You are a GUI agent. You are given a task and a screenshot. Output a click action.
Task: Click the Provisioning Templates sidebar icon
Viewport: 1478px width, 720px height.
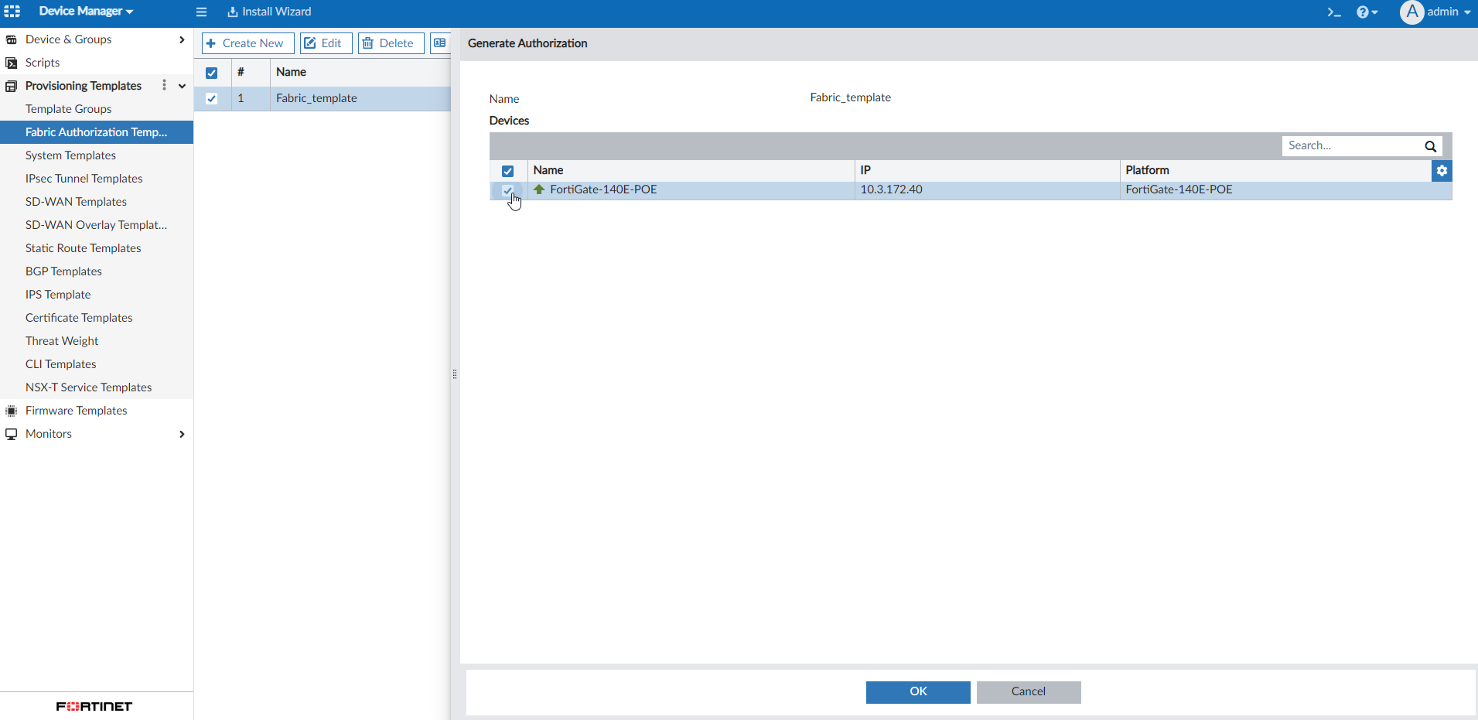pyautogui.click(x=12, y=86)
